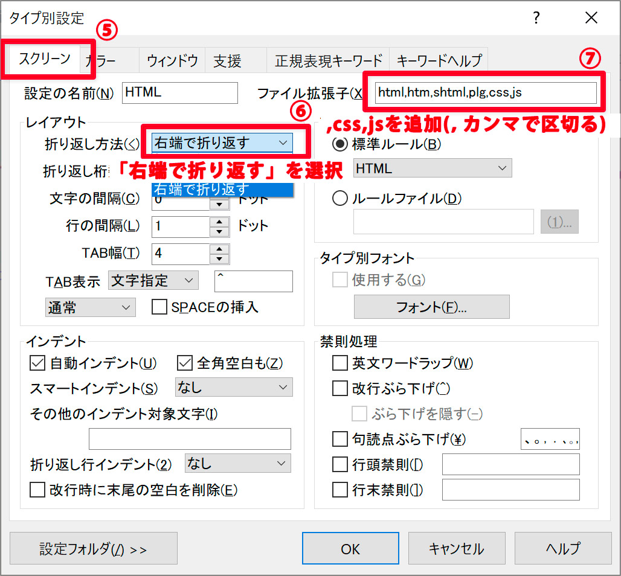Uncheck the 自動インデント checkbox
This screenshot has width=621, height=576.
tap(37, 363)
